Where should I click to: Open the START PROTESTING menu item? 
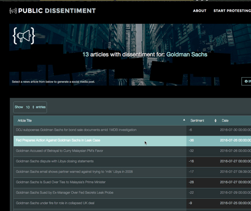point(232,11)
